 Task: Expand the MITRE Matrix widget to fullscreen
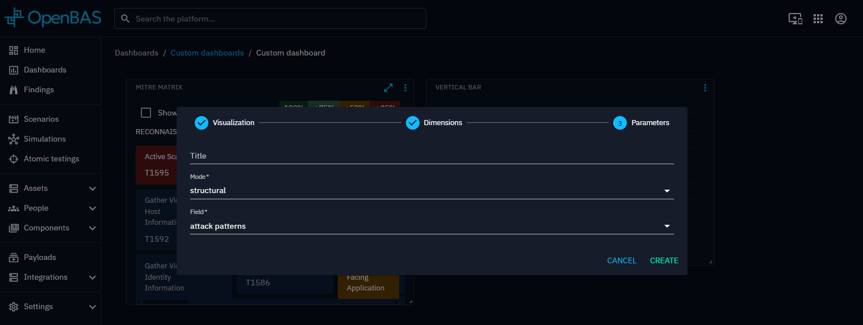click(388, 88)
